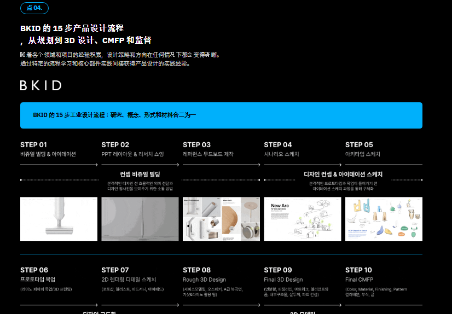This screenshot has height=314, width=452.
Task: Click the Final 3D Design label
Action: (283, 280)
